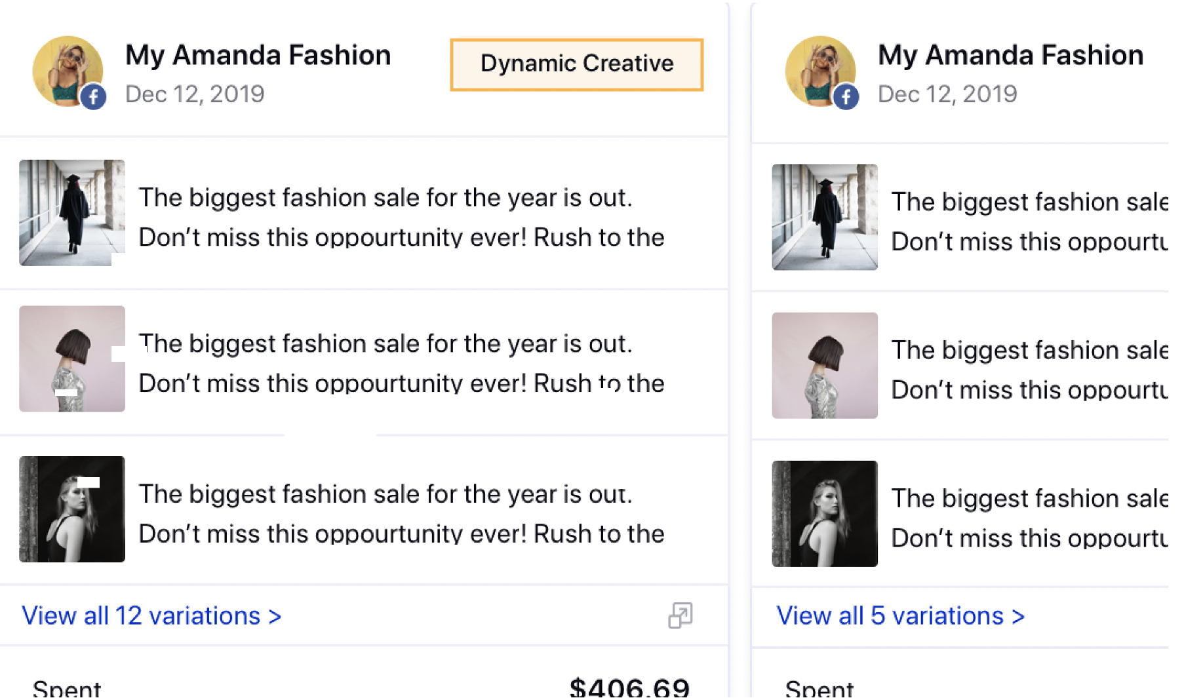The image size is (1184, 700).
Task: Click right card My Amanda Fashion page name
Action: tap(1010, 56)
